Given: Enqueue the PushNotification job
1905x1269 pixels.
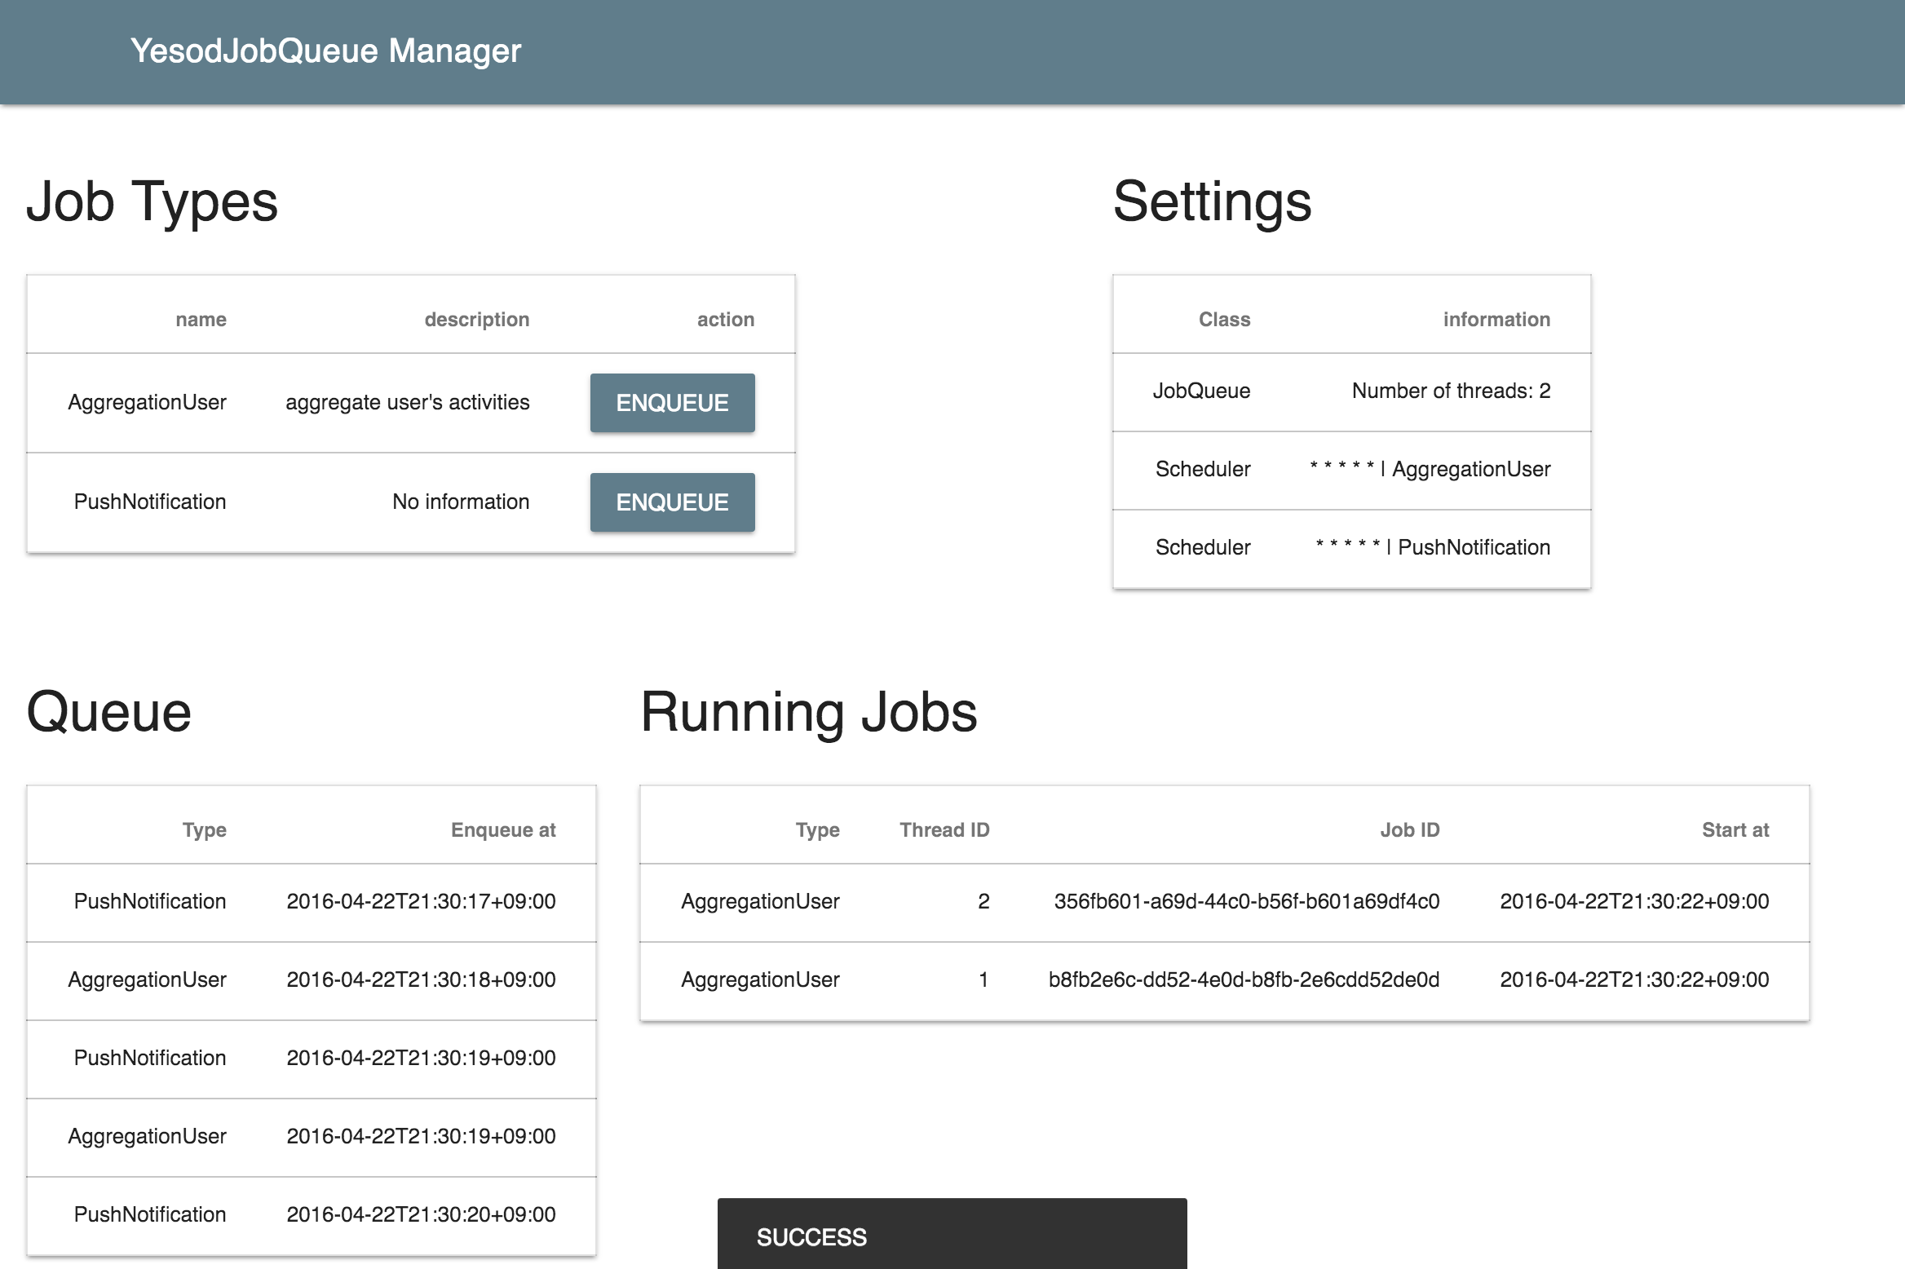Looking at the screenshot, I should coord(672,502).
